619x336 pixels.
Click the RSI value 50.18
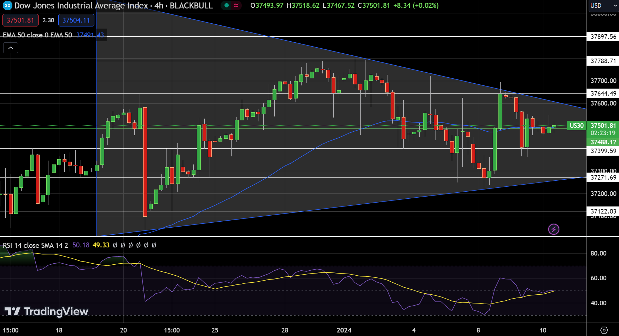click(81, 245)
